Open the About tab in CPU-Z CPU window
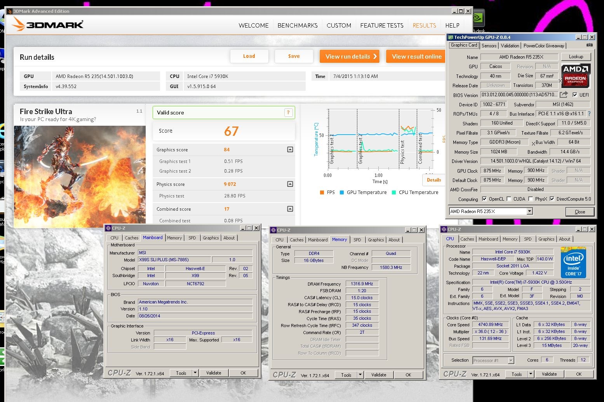604x402 pixels. [x=565, y=239]
